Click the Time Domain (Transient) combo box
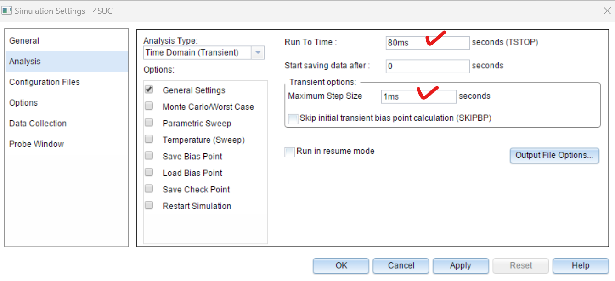 [x=203, y=53]
